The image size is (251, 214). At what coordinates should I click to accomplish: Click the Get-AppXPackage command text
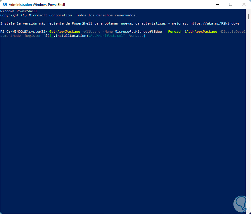(65, 32)
